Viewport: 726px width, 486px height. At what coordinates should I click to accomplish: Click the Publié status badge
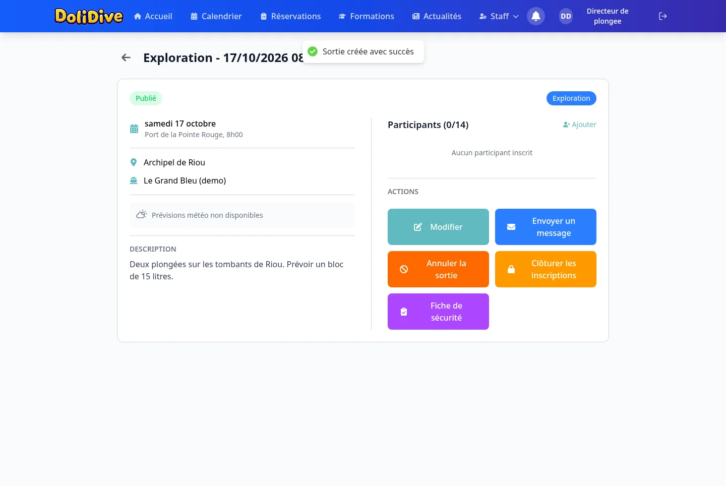(146, 98)
